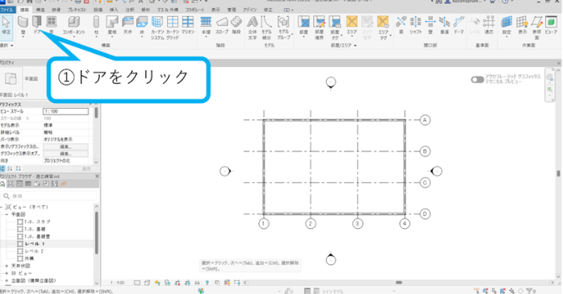Open the 外構 site plan view

[x=29, y=259]
